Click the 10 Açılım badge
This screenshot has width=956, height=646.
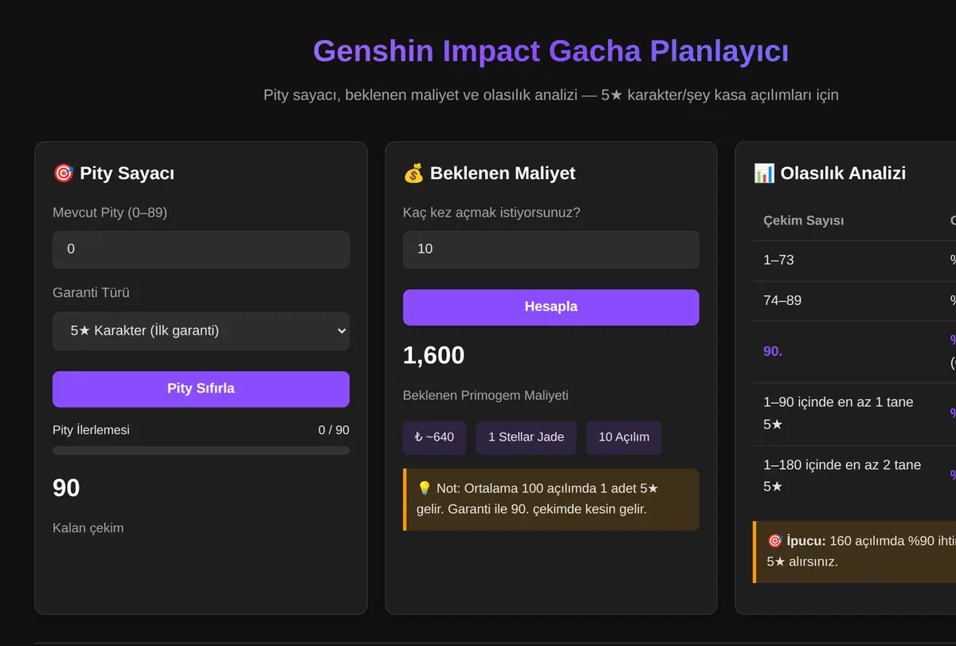click(x=624, y=437)
